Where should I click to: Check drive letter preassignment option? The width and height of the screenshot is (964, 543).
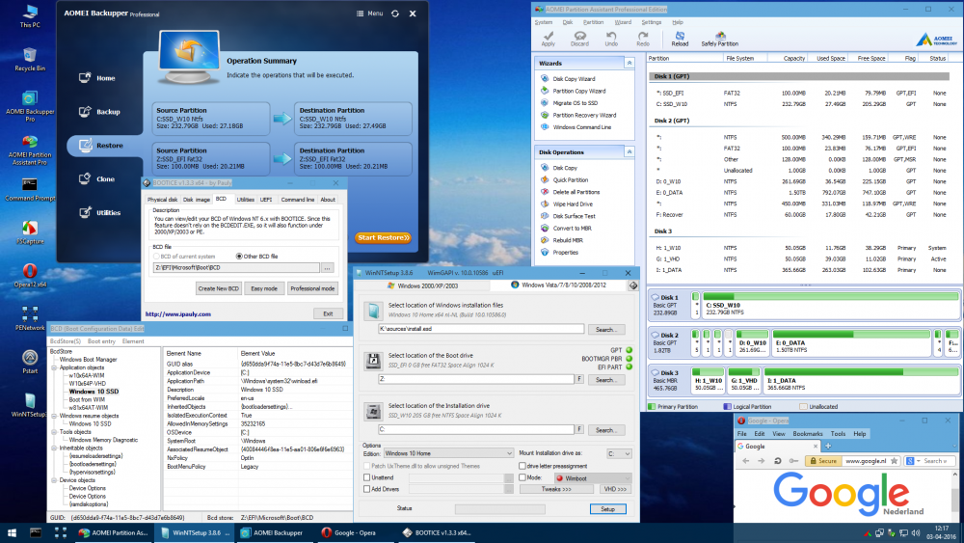(522, 466)
